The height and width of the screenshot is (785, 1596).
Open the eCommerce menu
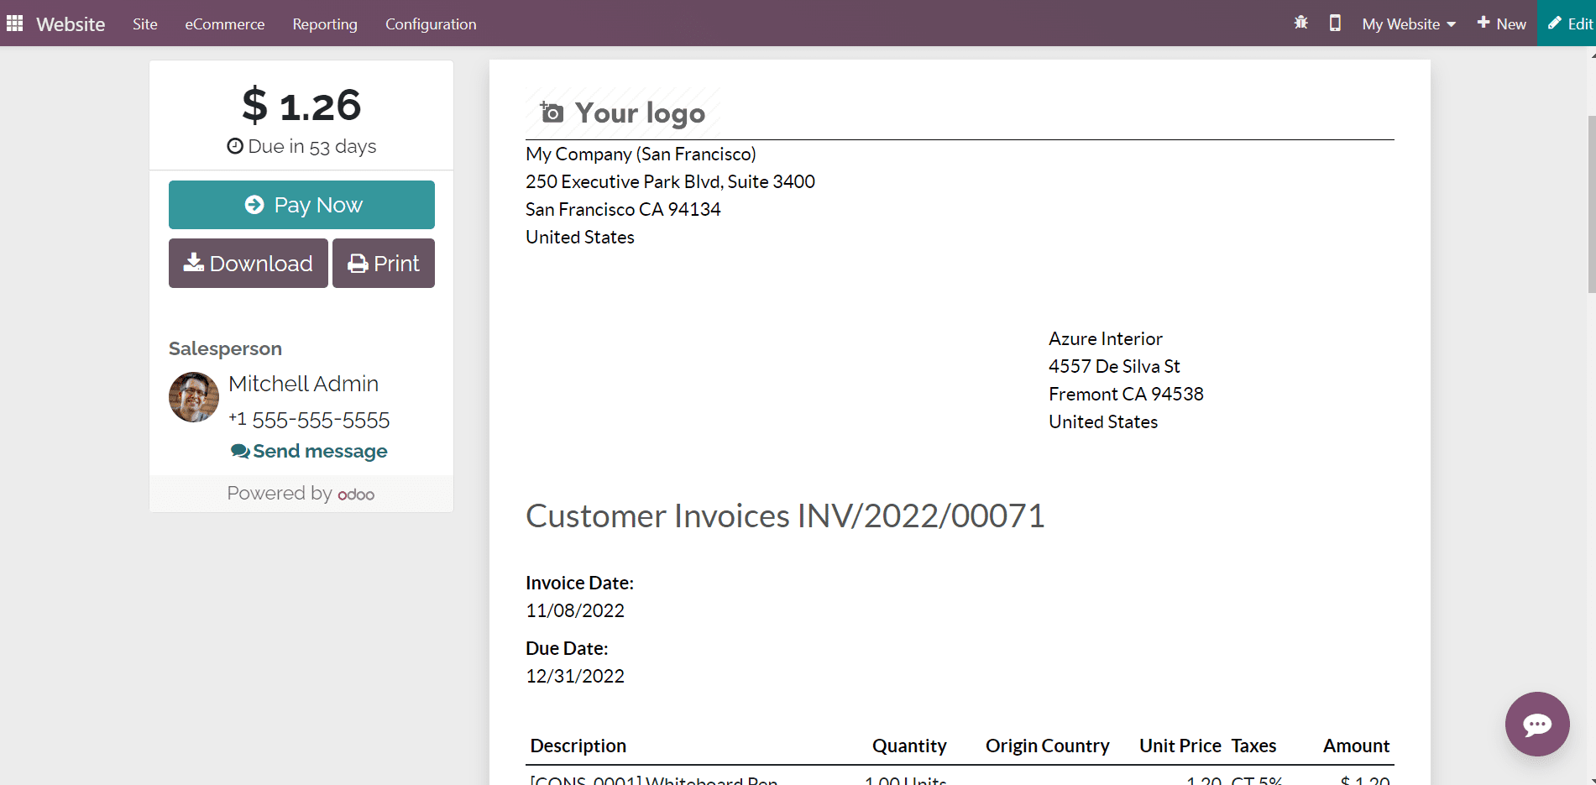point(224,24)
